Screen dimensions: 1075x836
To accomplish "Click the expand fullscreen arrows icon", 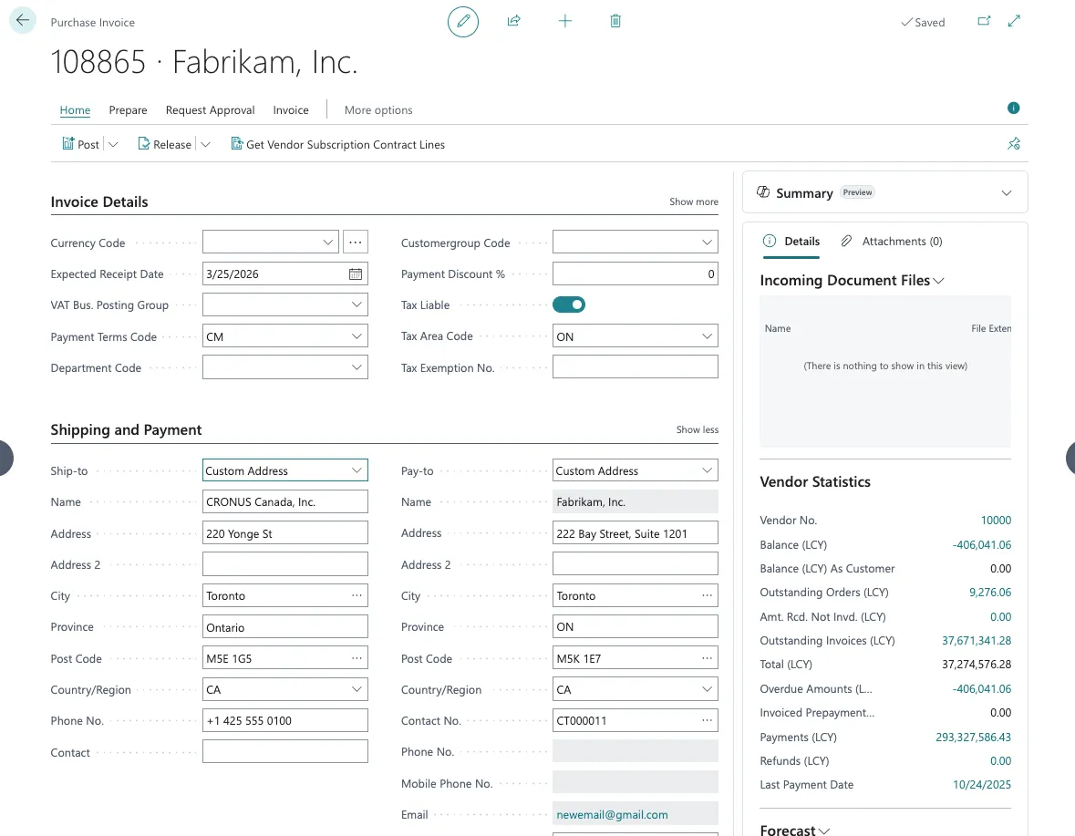I will [1014, 21].
